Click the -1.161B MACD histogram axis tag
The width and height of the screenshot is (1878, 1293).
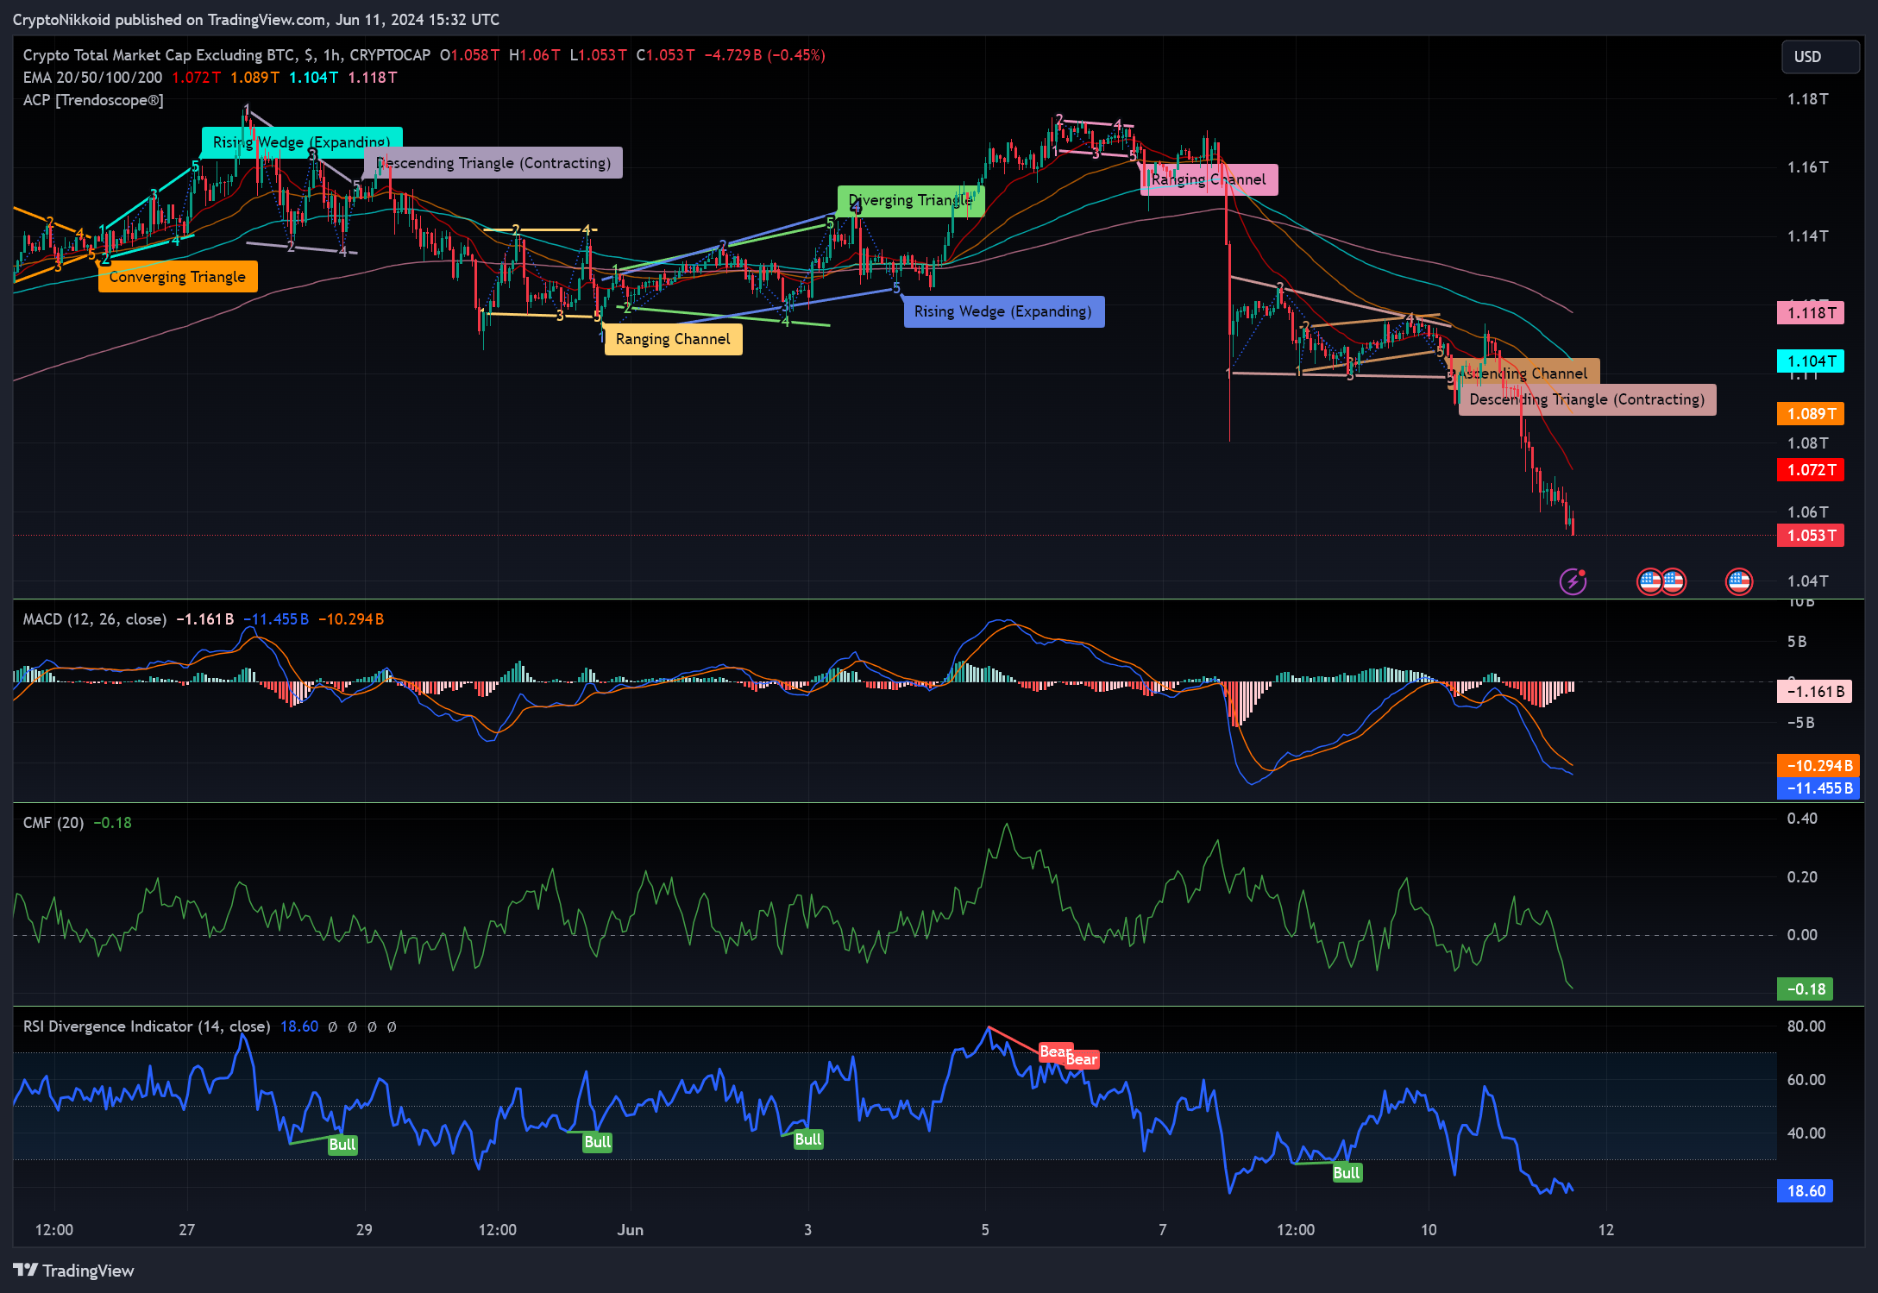[x=1814, y=692]
